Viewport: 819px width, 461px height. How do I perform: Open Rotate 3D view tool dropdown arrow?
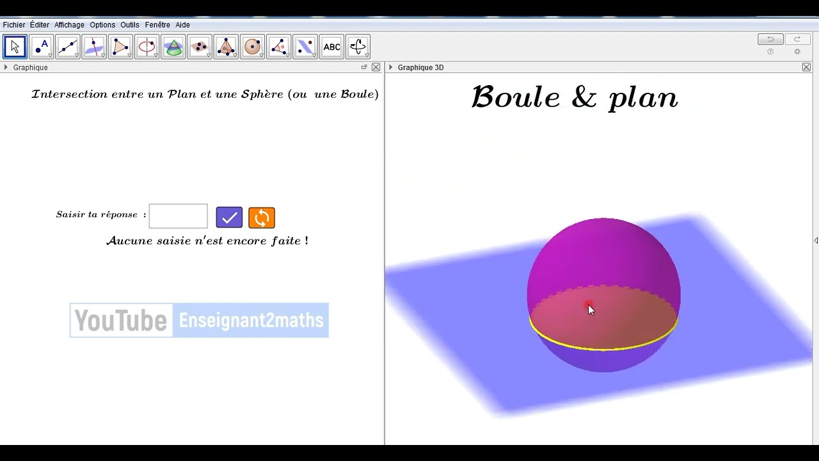(x=367, y=56)
